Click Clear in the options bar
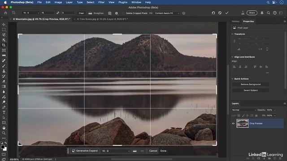This screenshot has width=287, height=161. [81, 13]
